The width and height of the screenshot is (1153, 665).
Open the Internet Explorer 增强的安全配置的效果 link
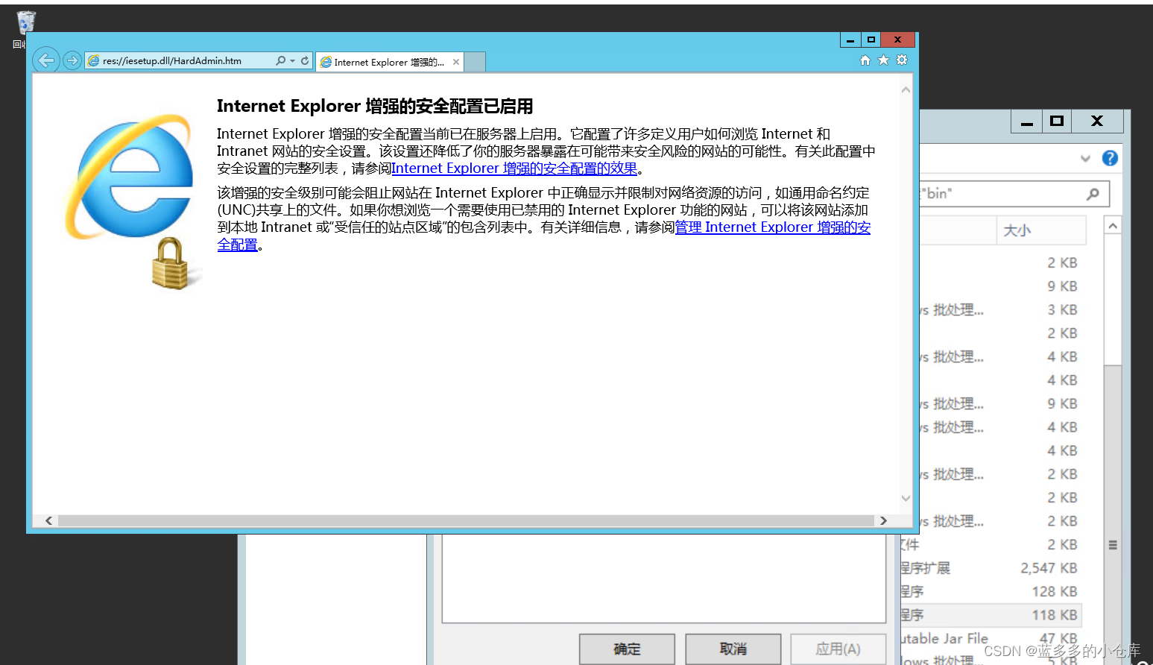514,168
